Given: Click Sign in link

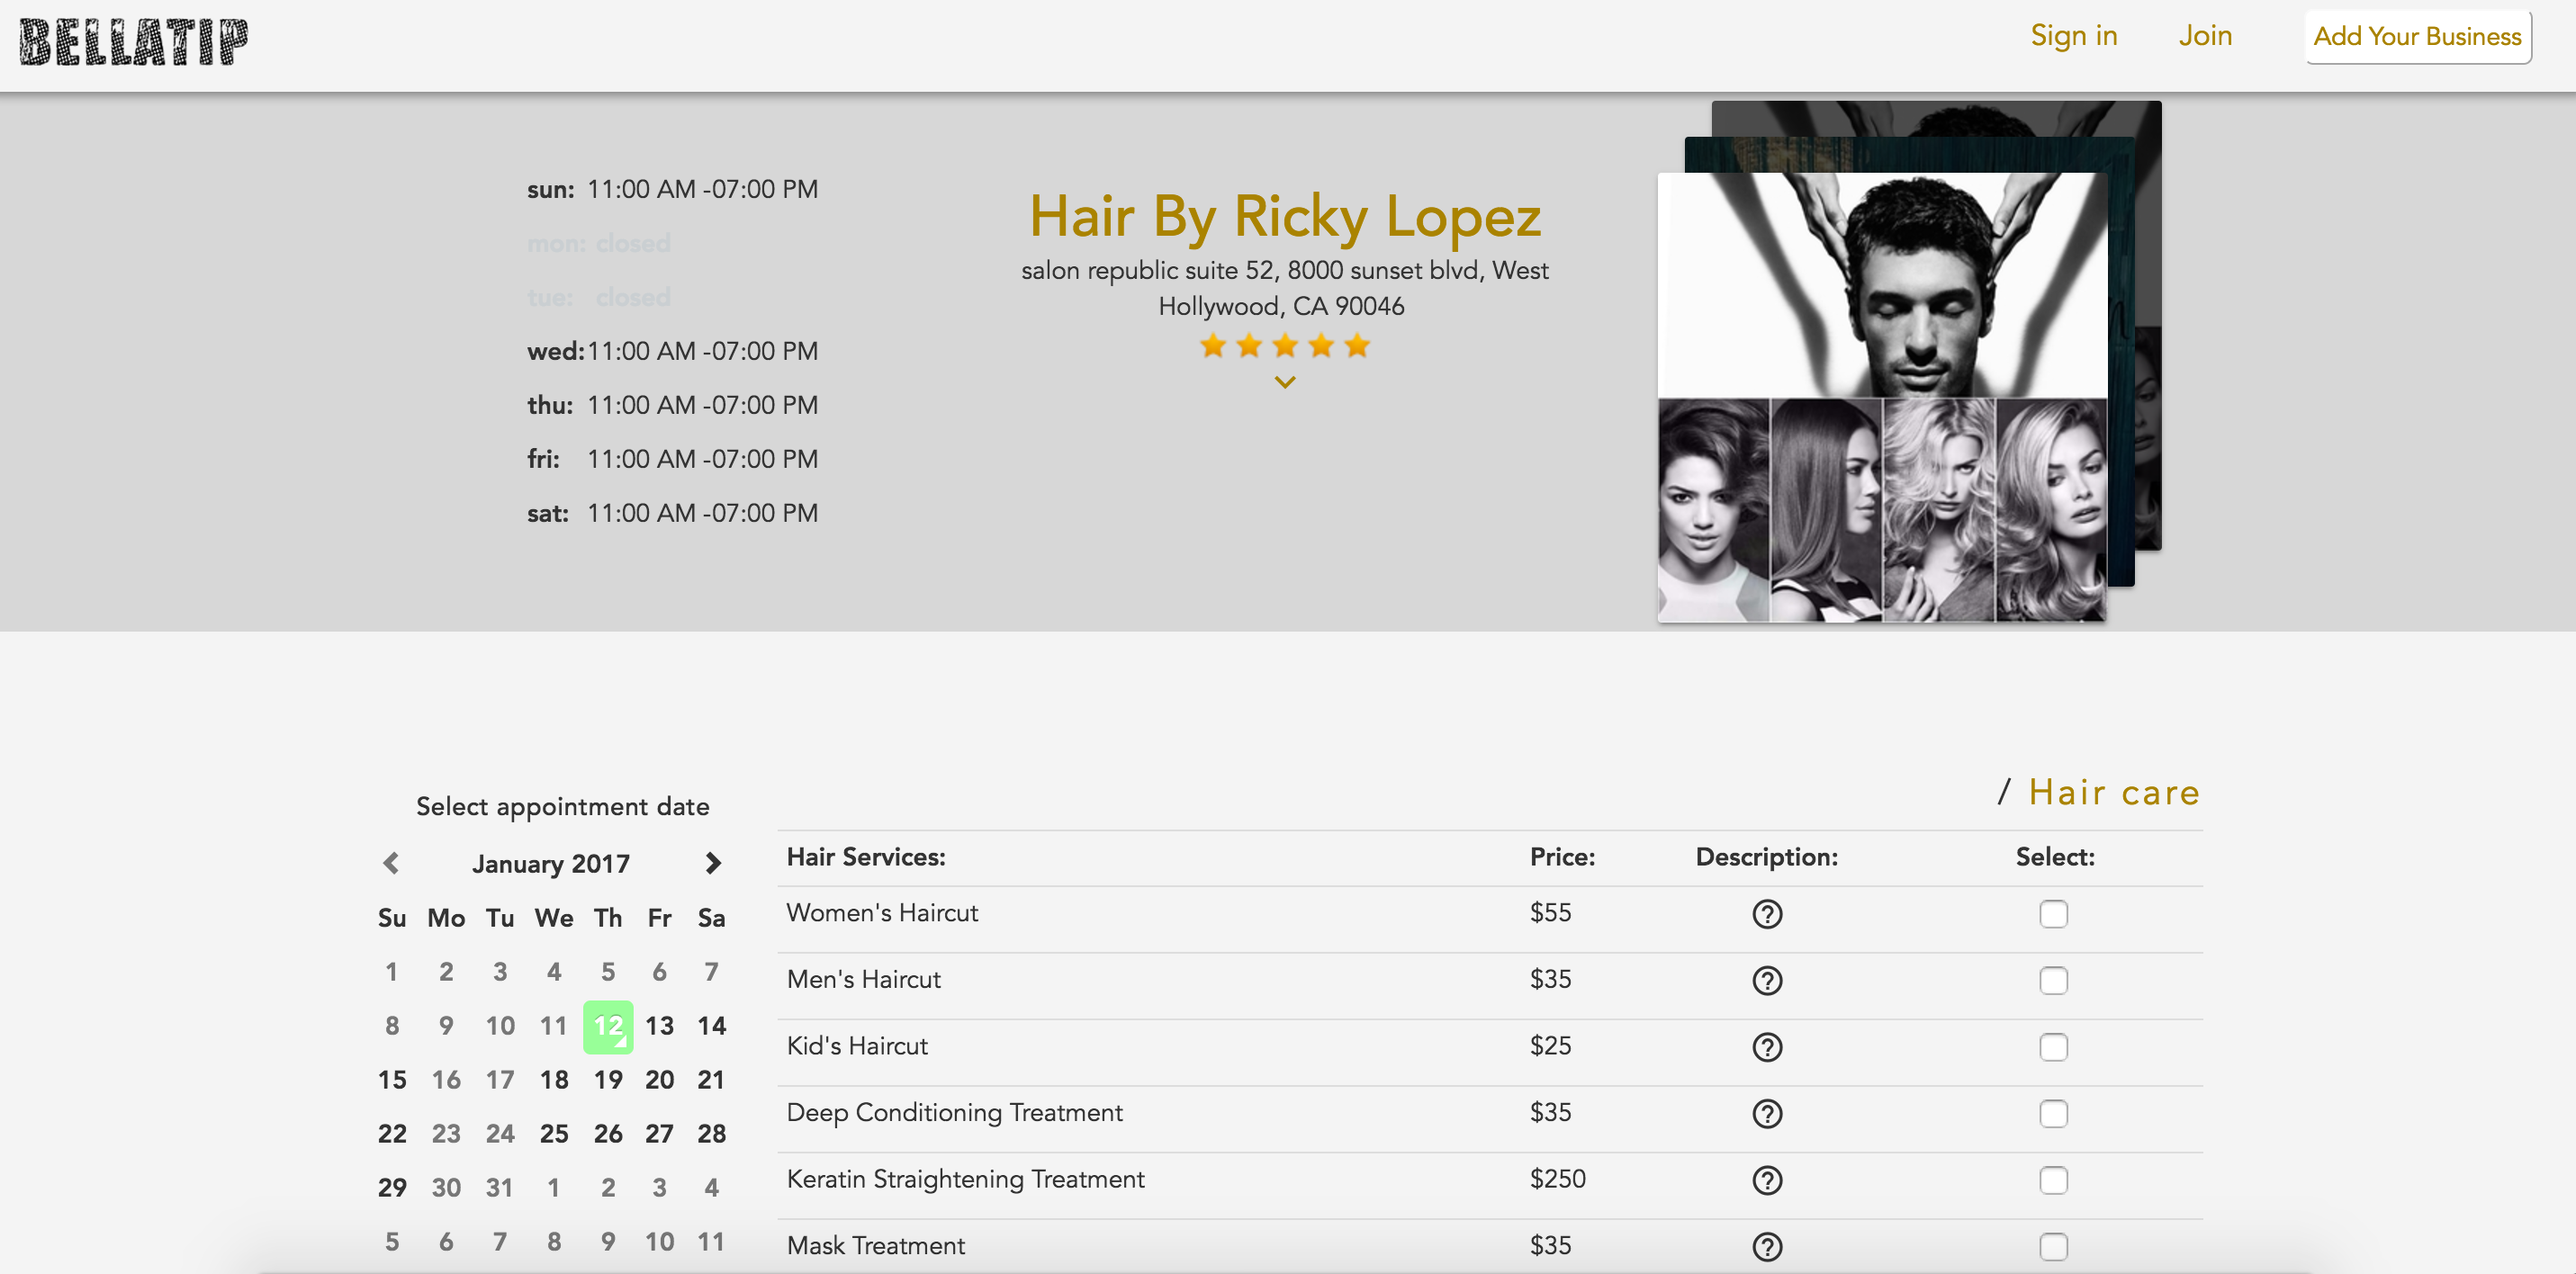Looking at the screenshot, I should pos(2073,36).
